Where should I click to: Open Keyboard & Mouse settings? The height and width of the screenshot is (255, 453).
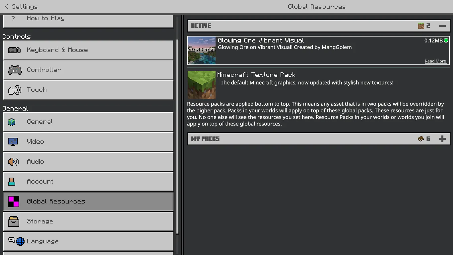pos(88,50)
